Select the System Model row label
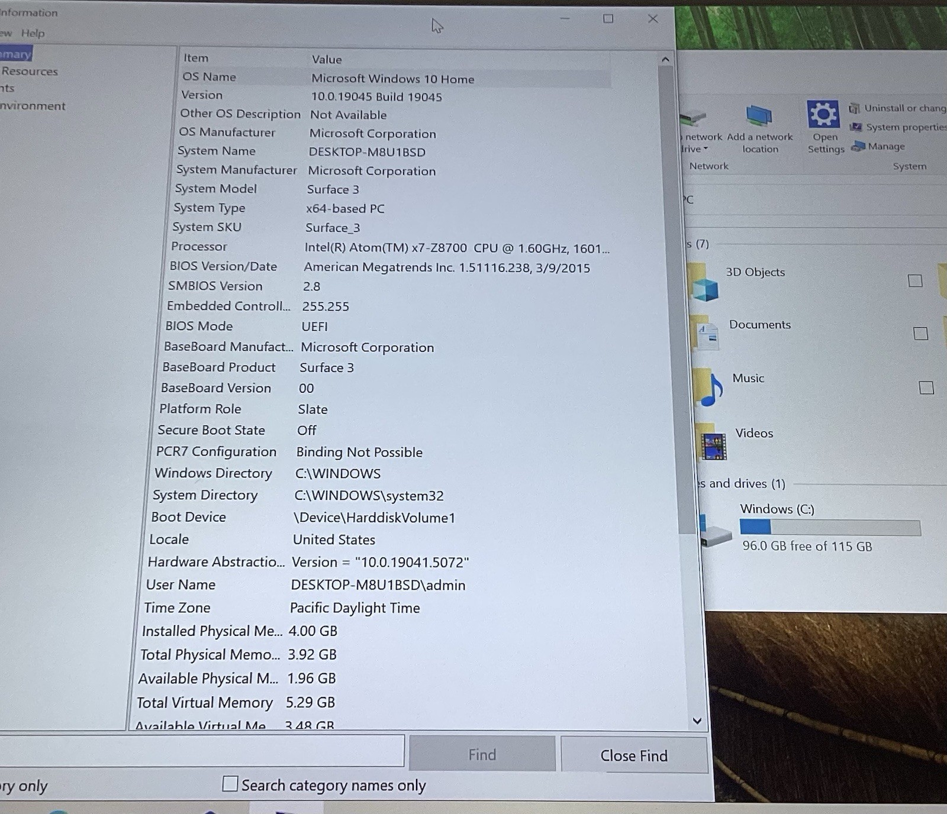Screen dimensions: 947x814 (216, 189)
